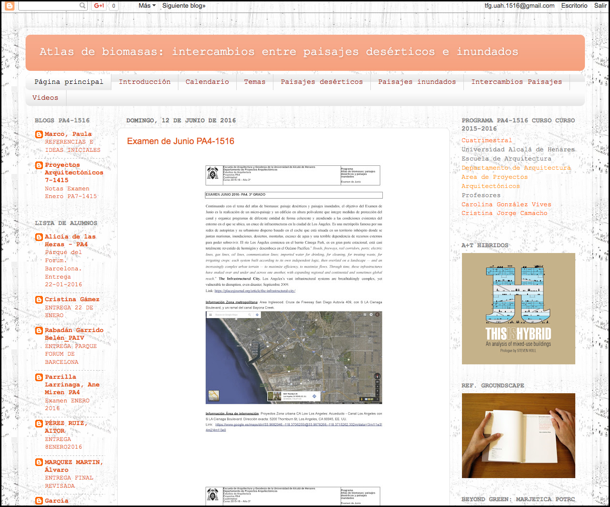Switch to the Temas tab
The height and width of the screenshot is (507, 610).
[x=255, y=82]
